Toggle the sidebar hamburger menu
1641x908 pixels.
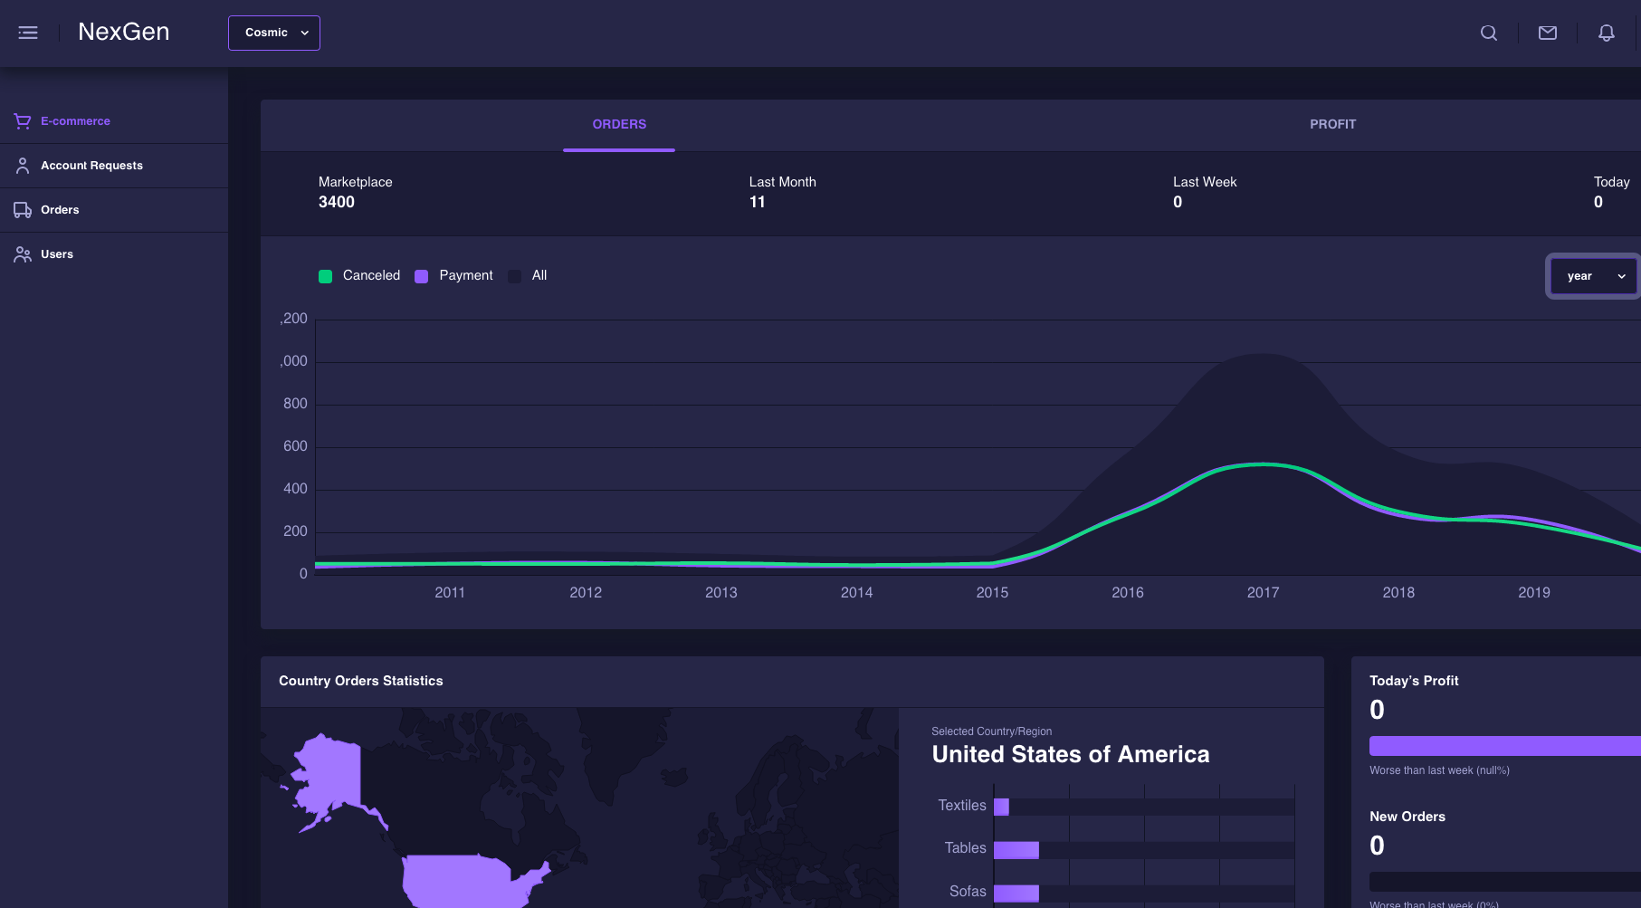pyautogui.click(x=28, y=33)
